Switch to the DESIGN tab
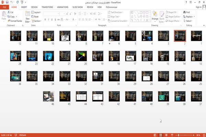This screenshot has height=137, width=206. pos(34,7)
